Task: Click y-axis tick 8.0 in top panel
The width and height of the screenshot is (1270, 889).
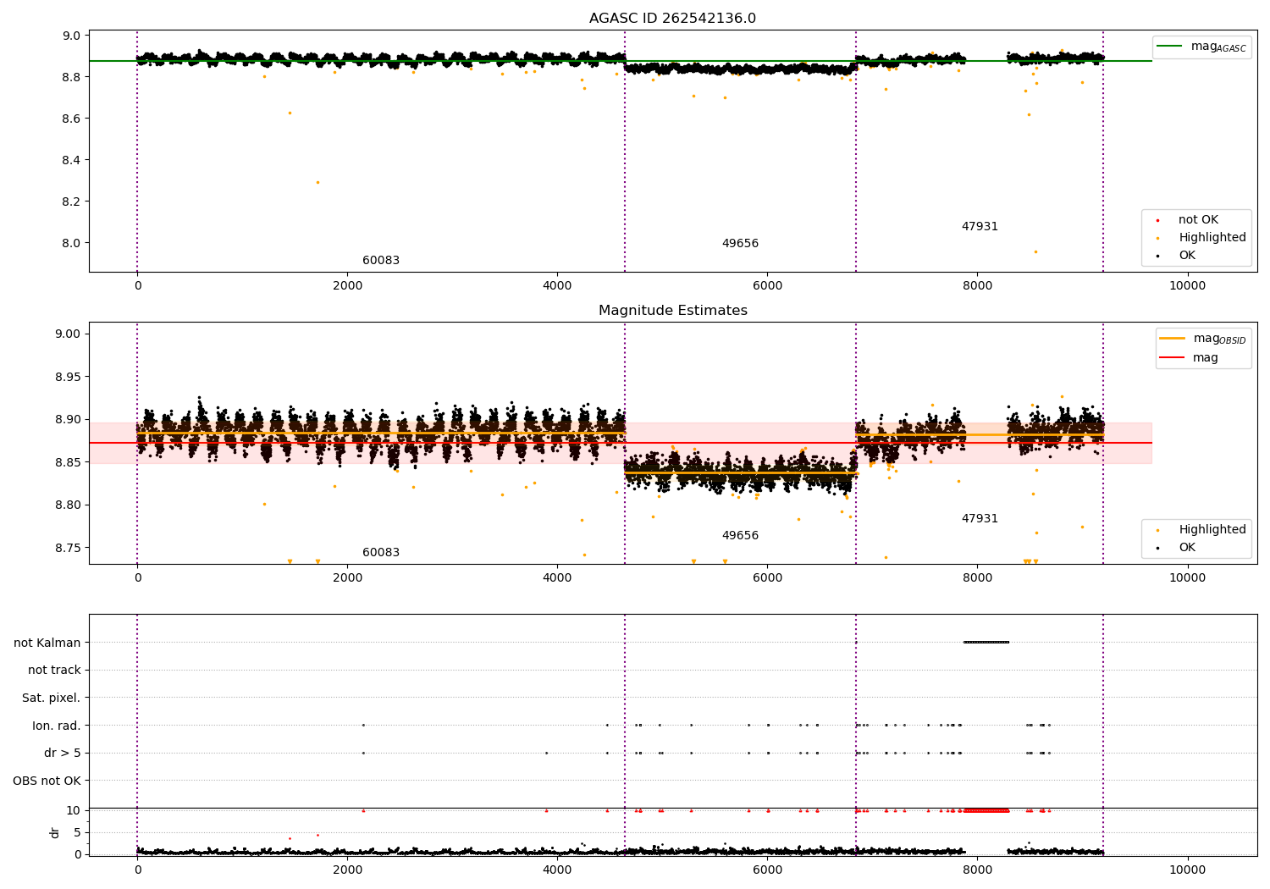Action: point(71,244)
